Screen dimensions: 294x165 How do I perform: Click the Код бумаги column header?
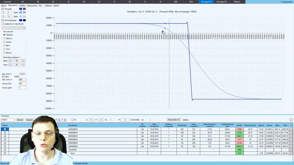[73, 125]
